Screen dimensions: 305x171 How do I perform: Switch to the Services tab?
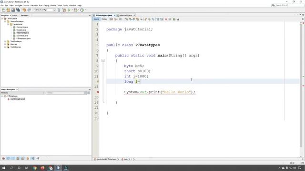(24, 16)
